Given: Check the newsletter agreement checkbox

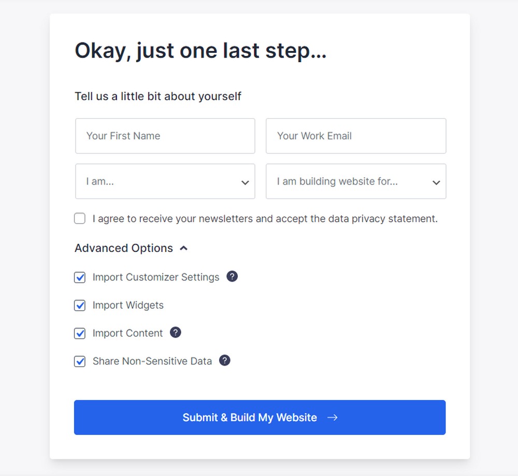Looking at the screenshot, I should (80, 219).
